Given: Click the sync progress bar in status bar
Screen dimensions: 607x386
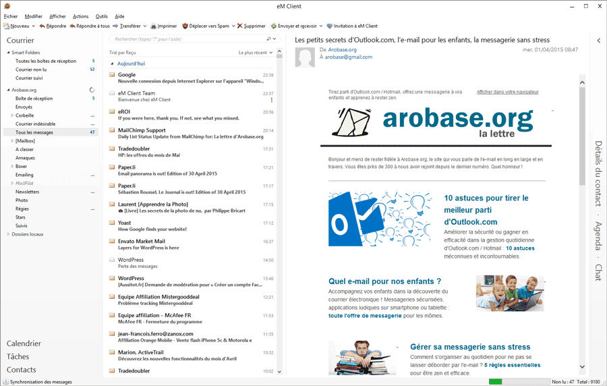Looking at the screenshot, I should pyautogui.click(x=519, y=382).
